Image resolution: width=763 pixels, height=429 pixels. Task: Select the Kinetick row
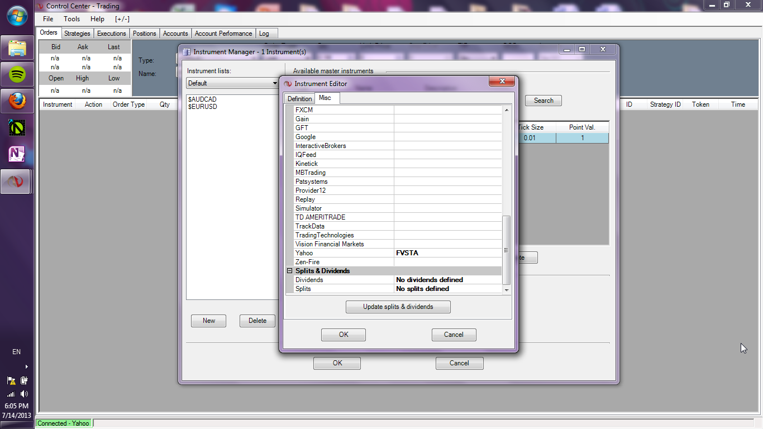click(x=398, y=164)
